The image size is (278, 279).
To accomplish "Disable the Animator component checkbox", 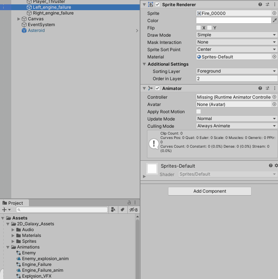I will coord(158,88).
